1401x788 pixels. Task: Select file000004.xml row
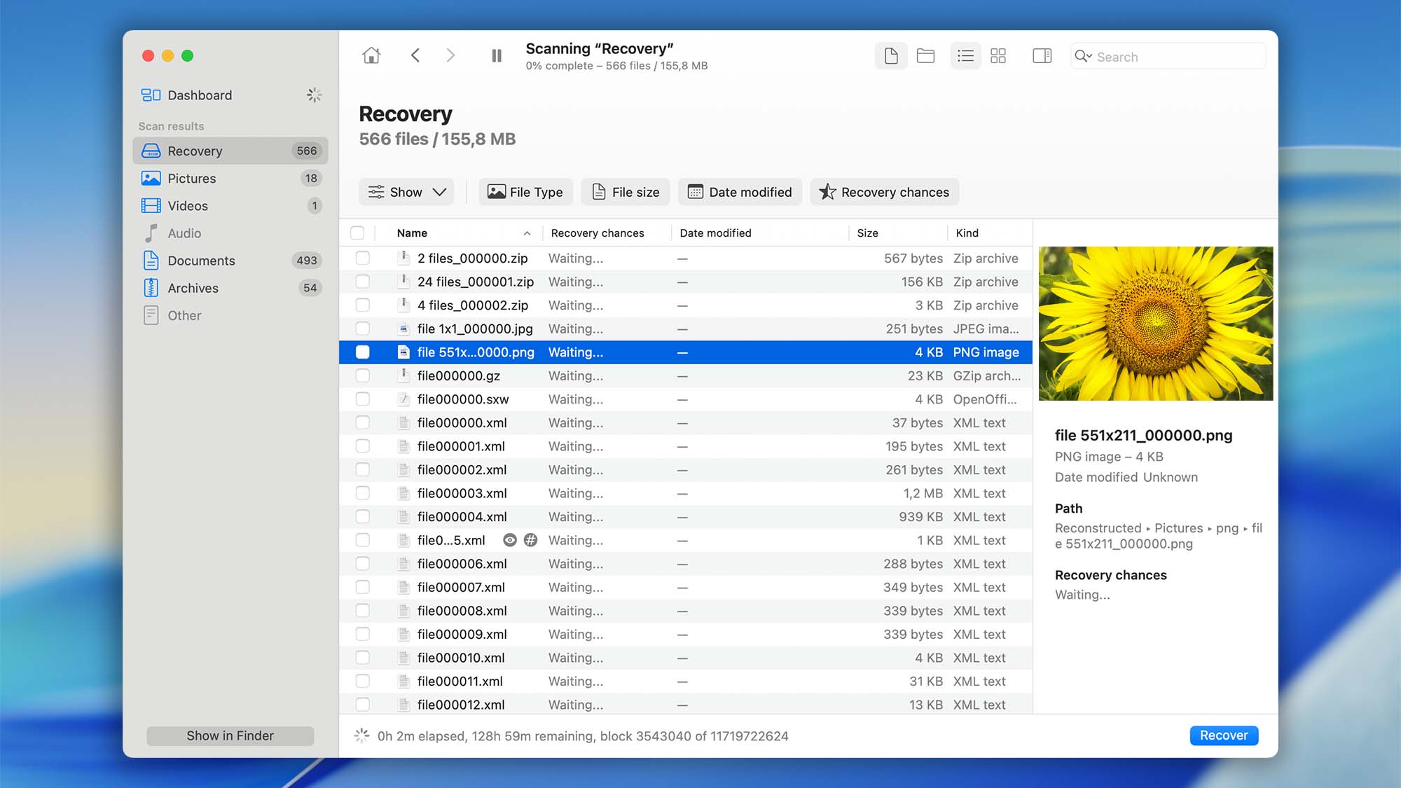[x=686, y=517]
